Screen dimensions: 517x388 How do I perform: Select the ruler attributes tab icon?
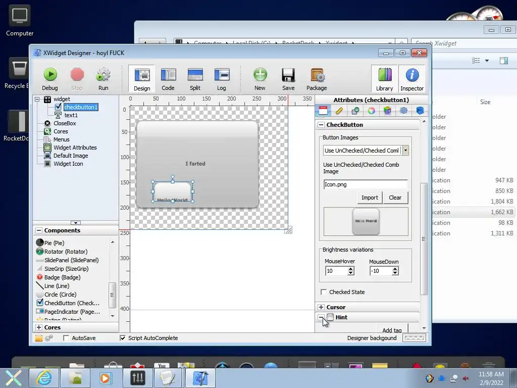(x=339, y=111)
